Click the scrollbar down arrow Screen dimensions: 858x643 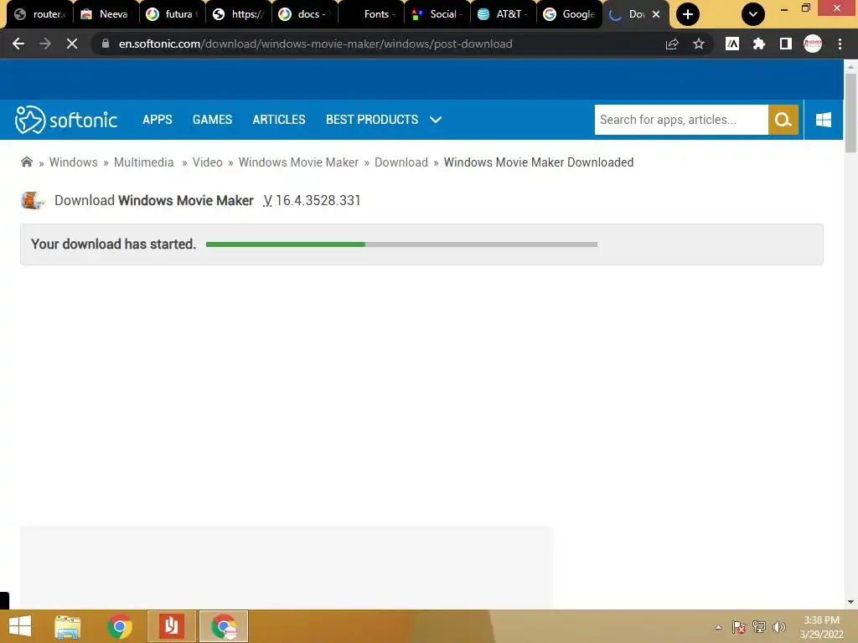point(850,602)
